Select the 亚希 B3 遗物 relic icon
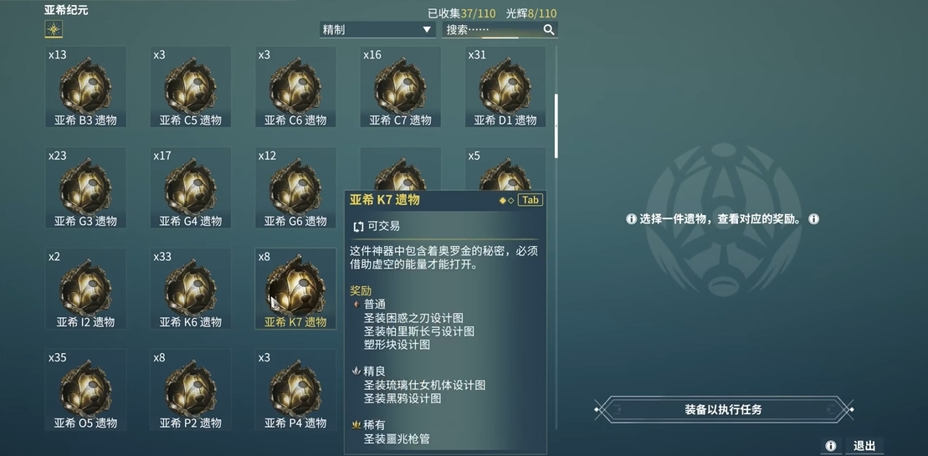The height and width of the screenshot is (456, 928). point(85,87)
